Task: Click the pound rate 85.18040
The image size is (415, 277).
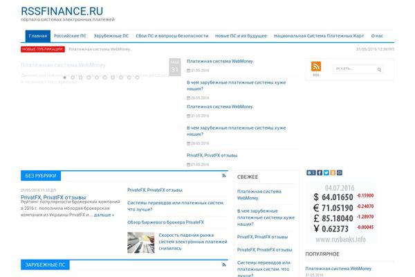Action: pos(338,218)
